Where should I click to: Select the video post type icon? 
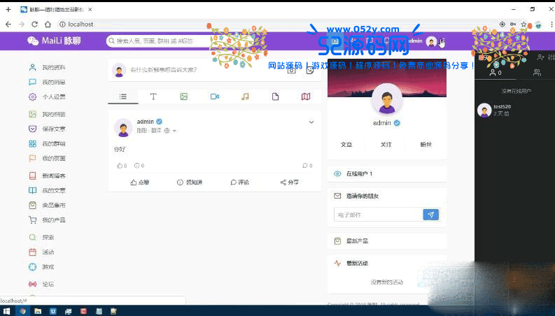click(x=215, y=96)
